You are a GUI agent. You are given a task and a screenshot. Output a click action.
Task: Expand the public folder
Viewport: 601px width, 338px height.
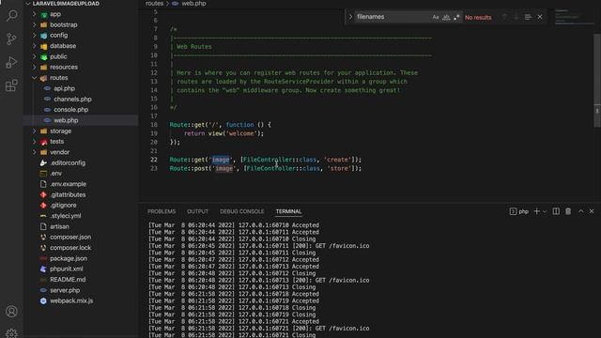point(34,56)
